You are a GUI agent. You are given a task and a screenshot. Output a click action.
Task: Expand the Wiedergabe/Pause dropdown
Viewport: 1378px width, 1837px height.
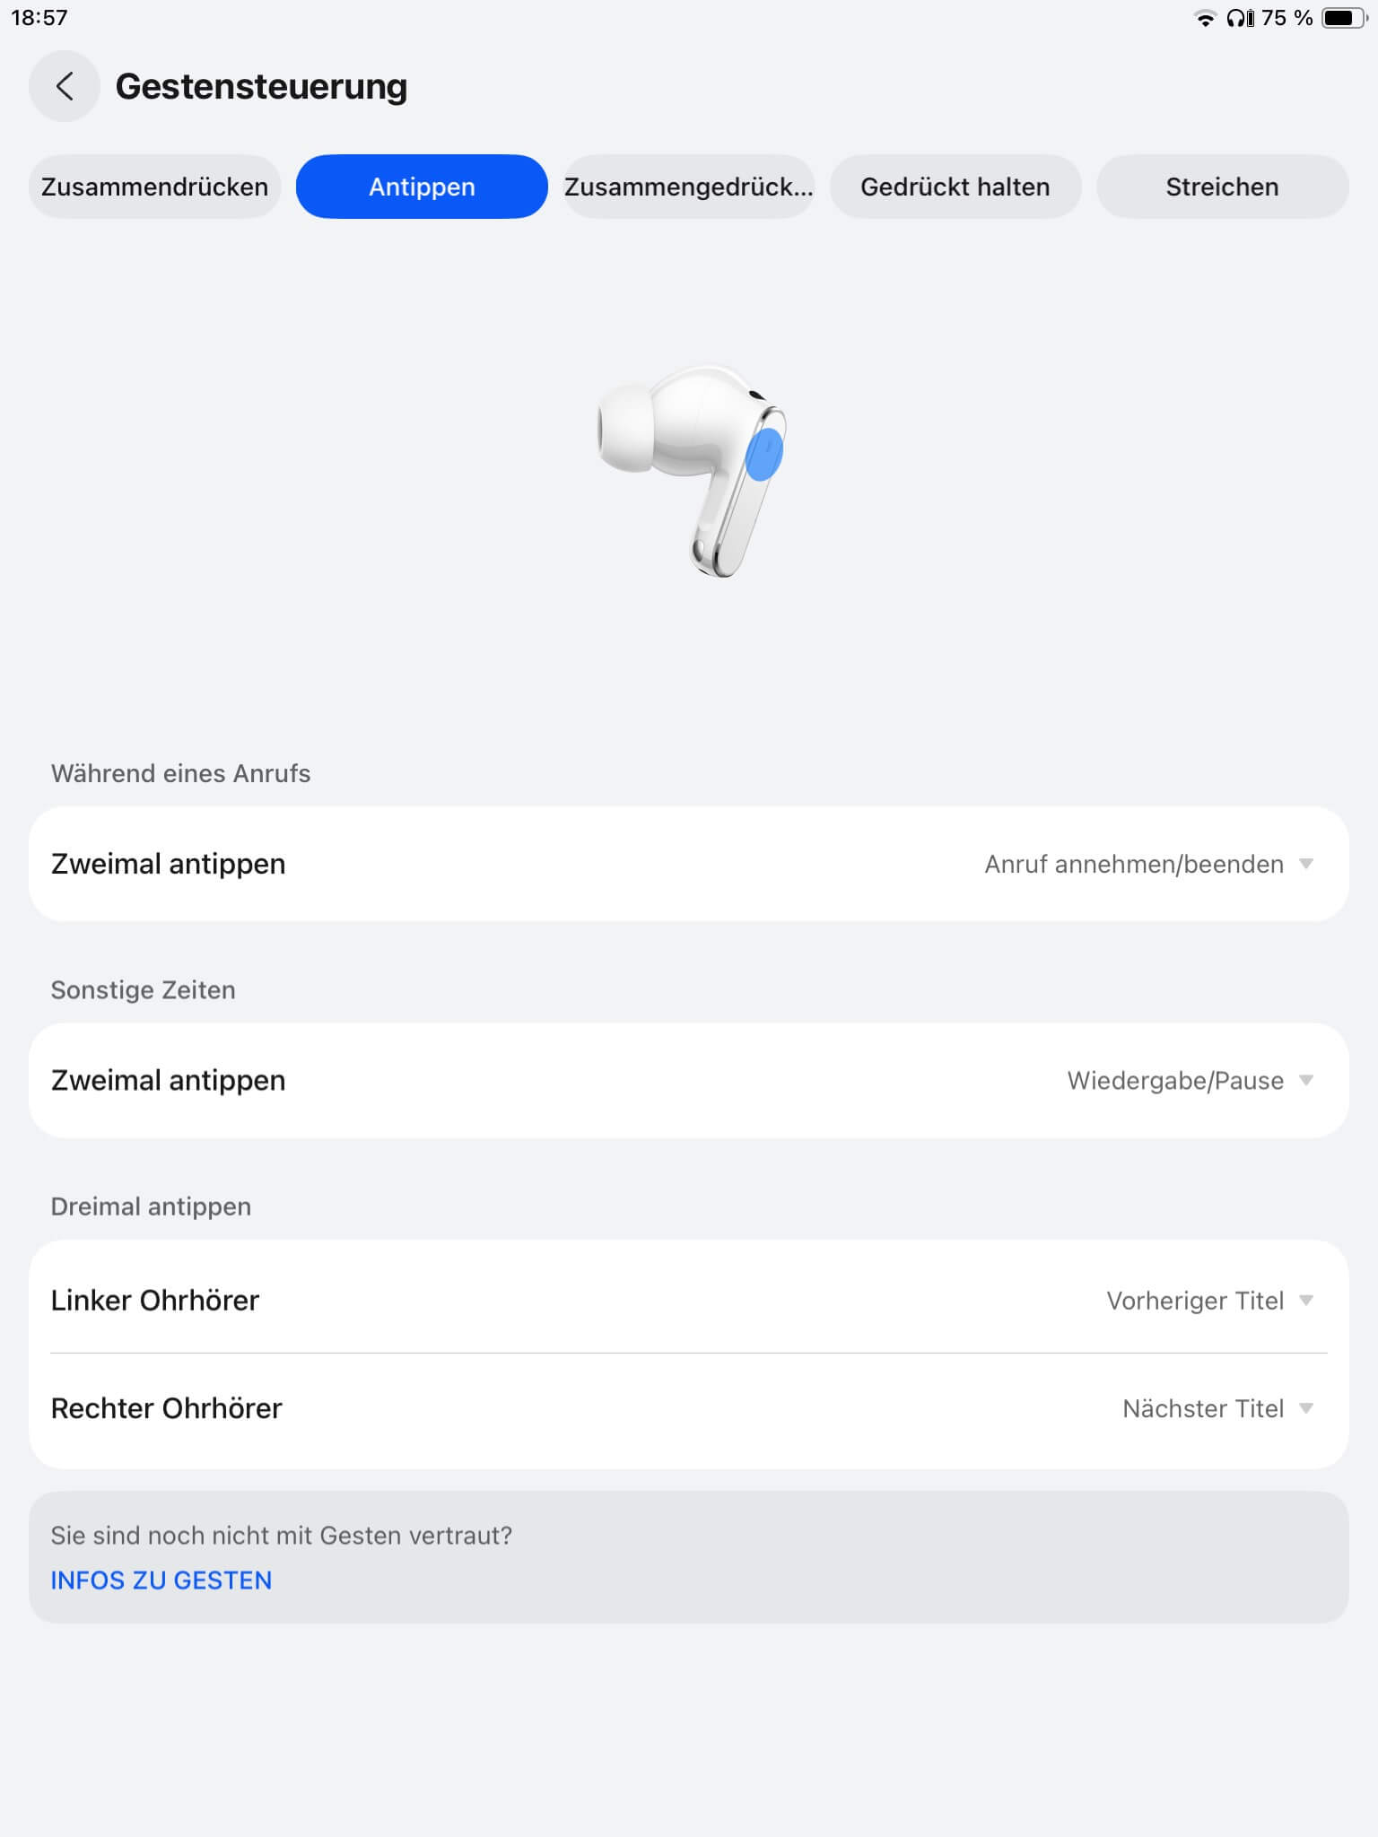(x=1190, y=1081)
